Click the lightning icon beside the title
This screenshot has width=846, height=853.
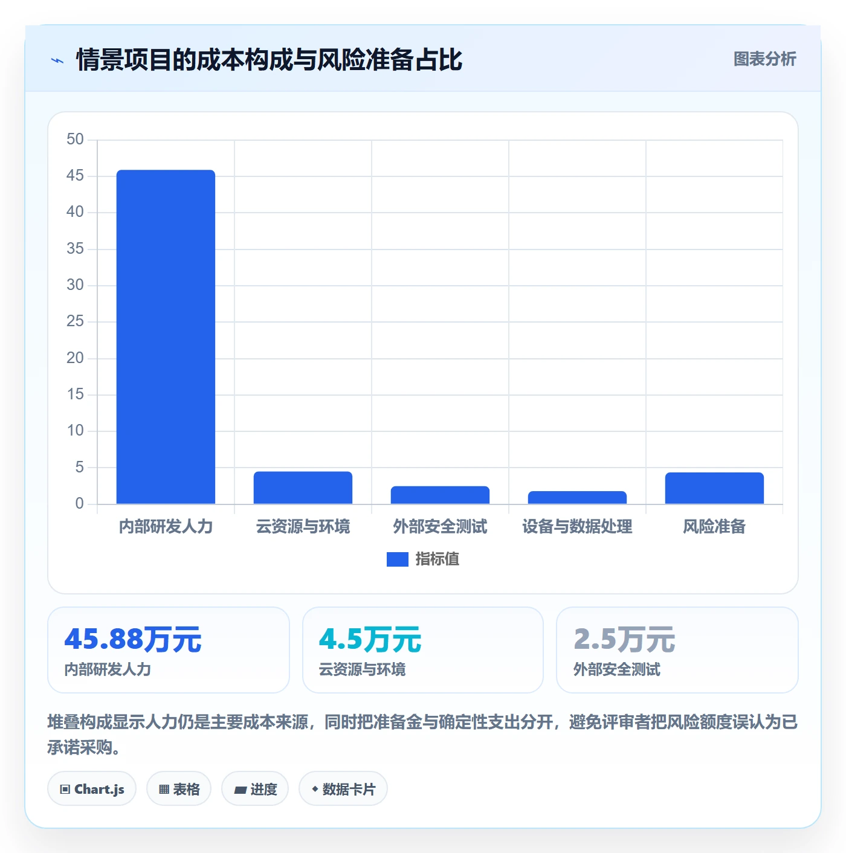(x=57, y=60)
